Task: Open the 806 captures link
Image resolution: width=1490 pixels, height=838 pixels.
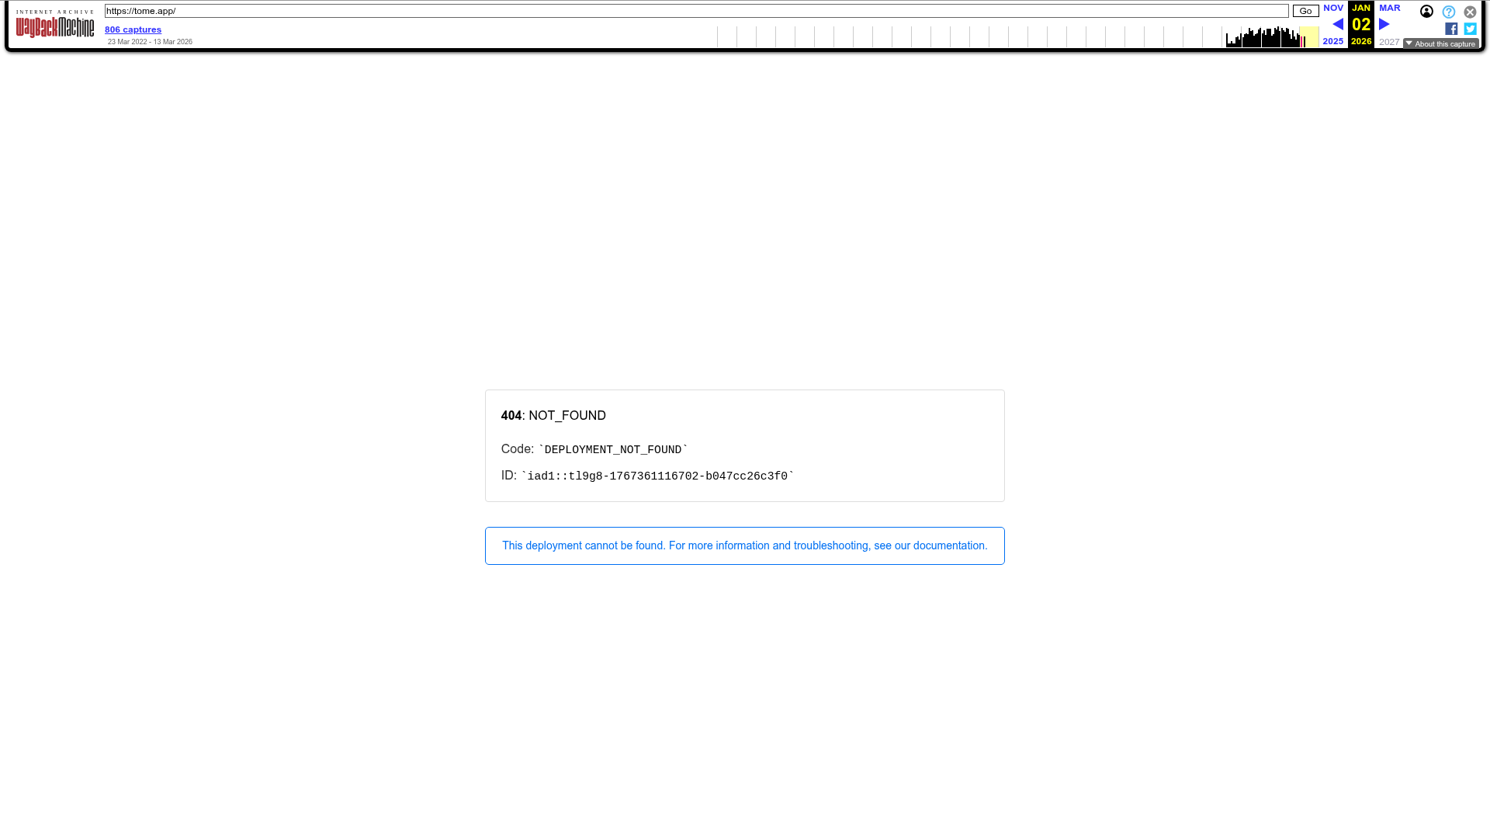Action: pos(133,29)
